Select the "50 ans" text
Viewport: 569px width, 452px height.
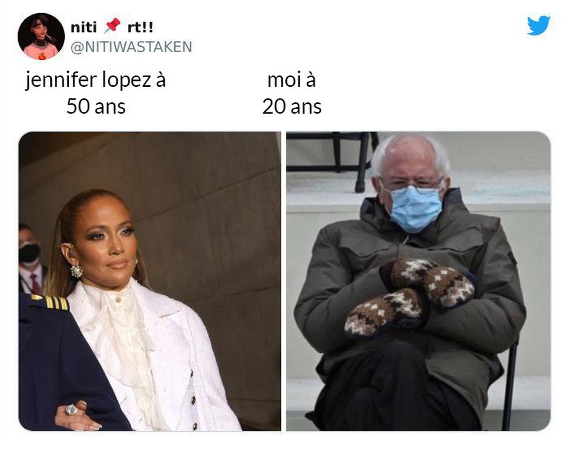[96, 107]
